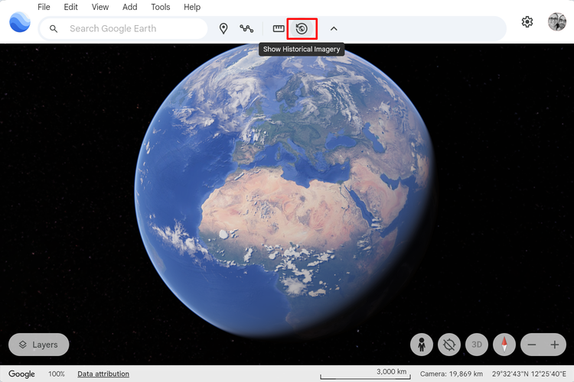
Task: Show Historical Imagery clock icon
Action: (302, 28)
